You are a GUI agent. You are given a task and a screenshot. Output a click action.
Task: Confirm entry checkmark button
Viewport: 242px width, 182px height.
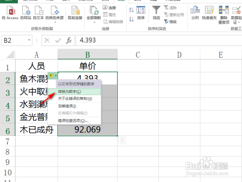click(58, 40)
